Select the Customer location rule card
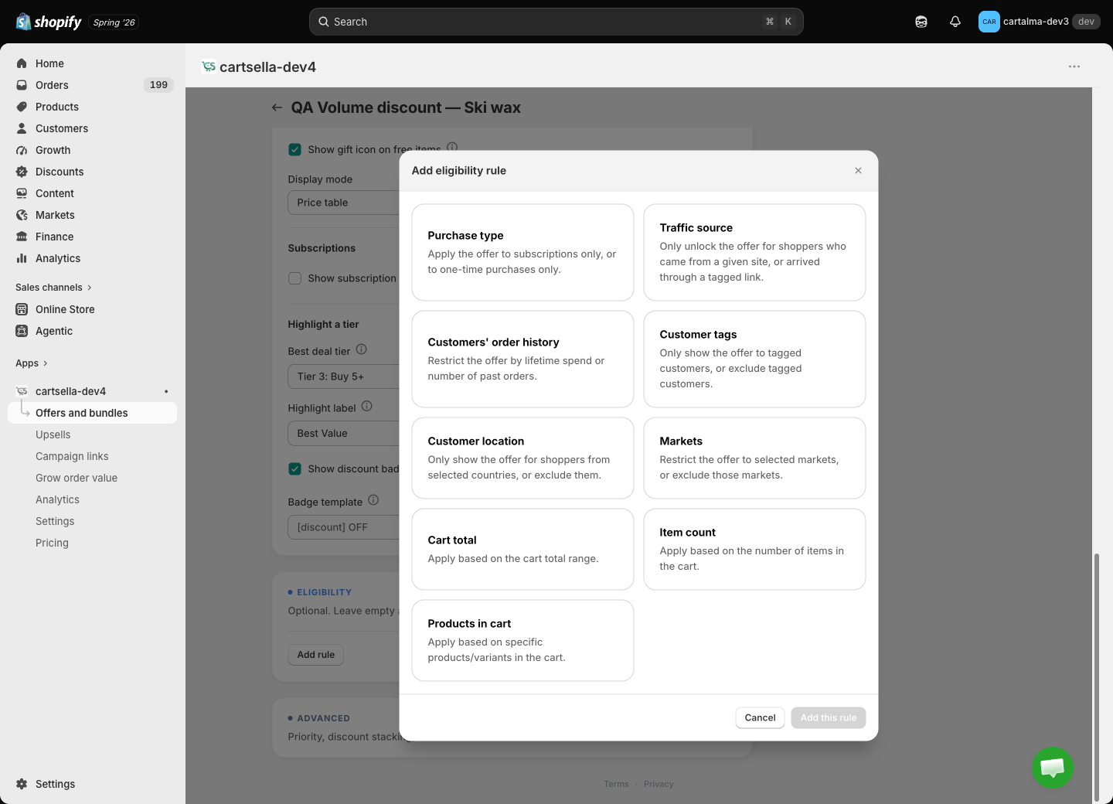1113x804 pixels. pyautogui.click(x=522, y=458)
